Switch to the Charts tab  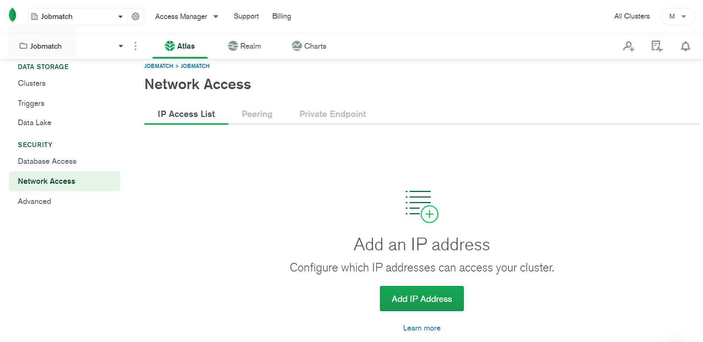tap(309, 46)
